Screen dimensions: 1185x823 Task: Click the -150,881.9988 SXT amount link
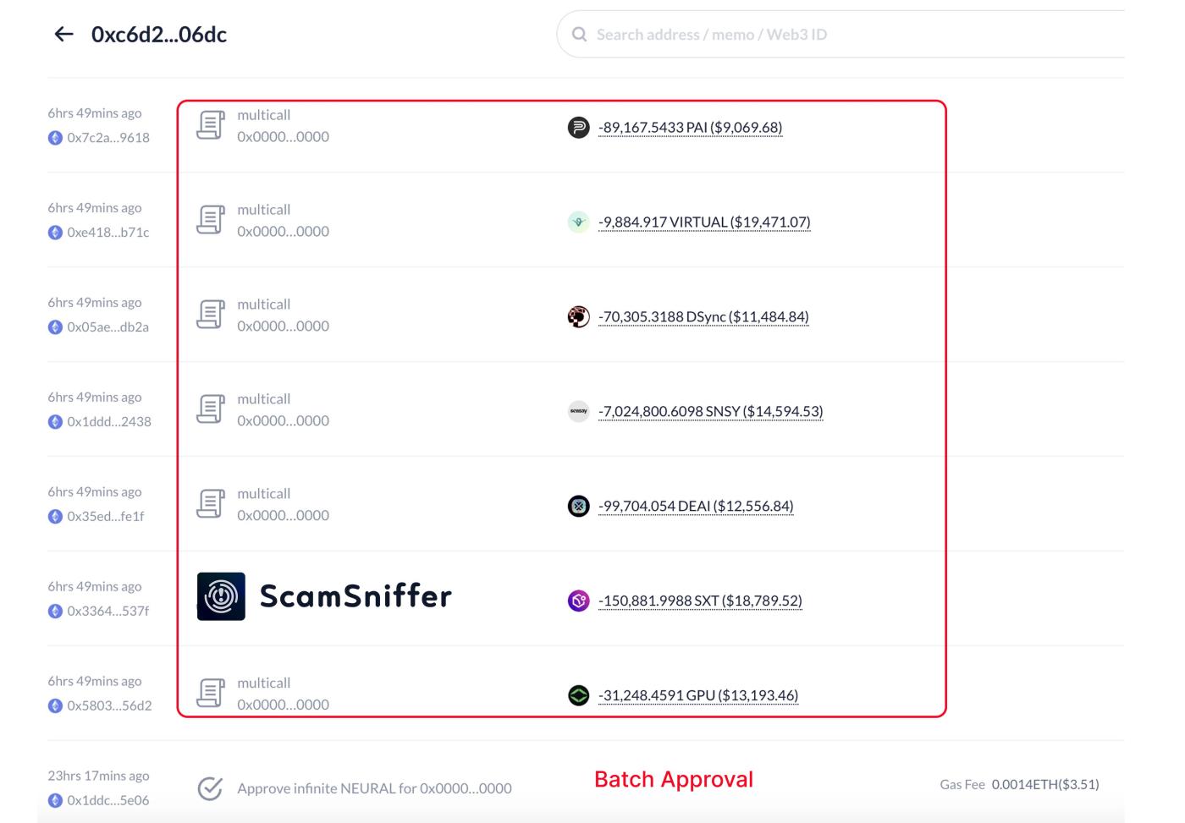tap(700, 601)
